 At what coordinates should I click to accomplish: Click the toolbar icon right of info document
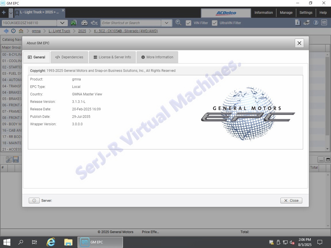pyautogui.click(x=307, y=23)
